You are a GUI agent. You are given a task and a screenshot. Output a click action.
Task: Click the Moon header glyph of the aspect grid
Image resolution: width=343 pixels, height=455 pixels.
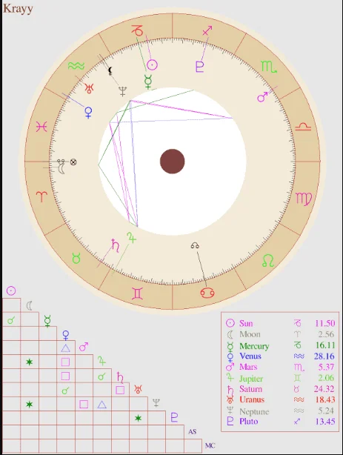30,305
